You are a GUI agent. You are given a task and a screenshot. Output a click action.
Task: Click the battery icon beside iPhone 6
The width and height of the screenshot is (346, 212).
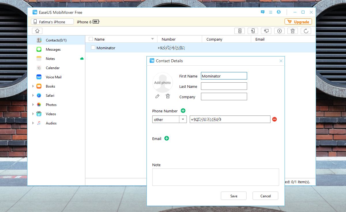(x=96, y=22)
